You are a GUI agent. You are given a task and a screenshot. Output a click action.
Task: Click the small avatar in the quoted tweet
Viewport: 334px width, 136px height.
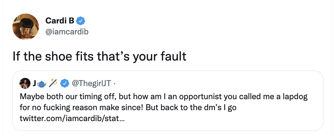25,82
